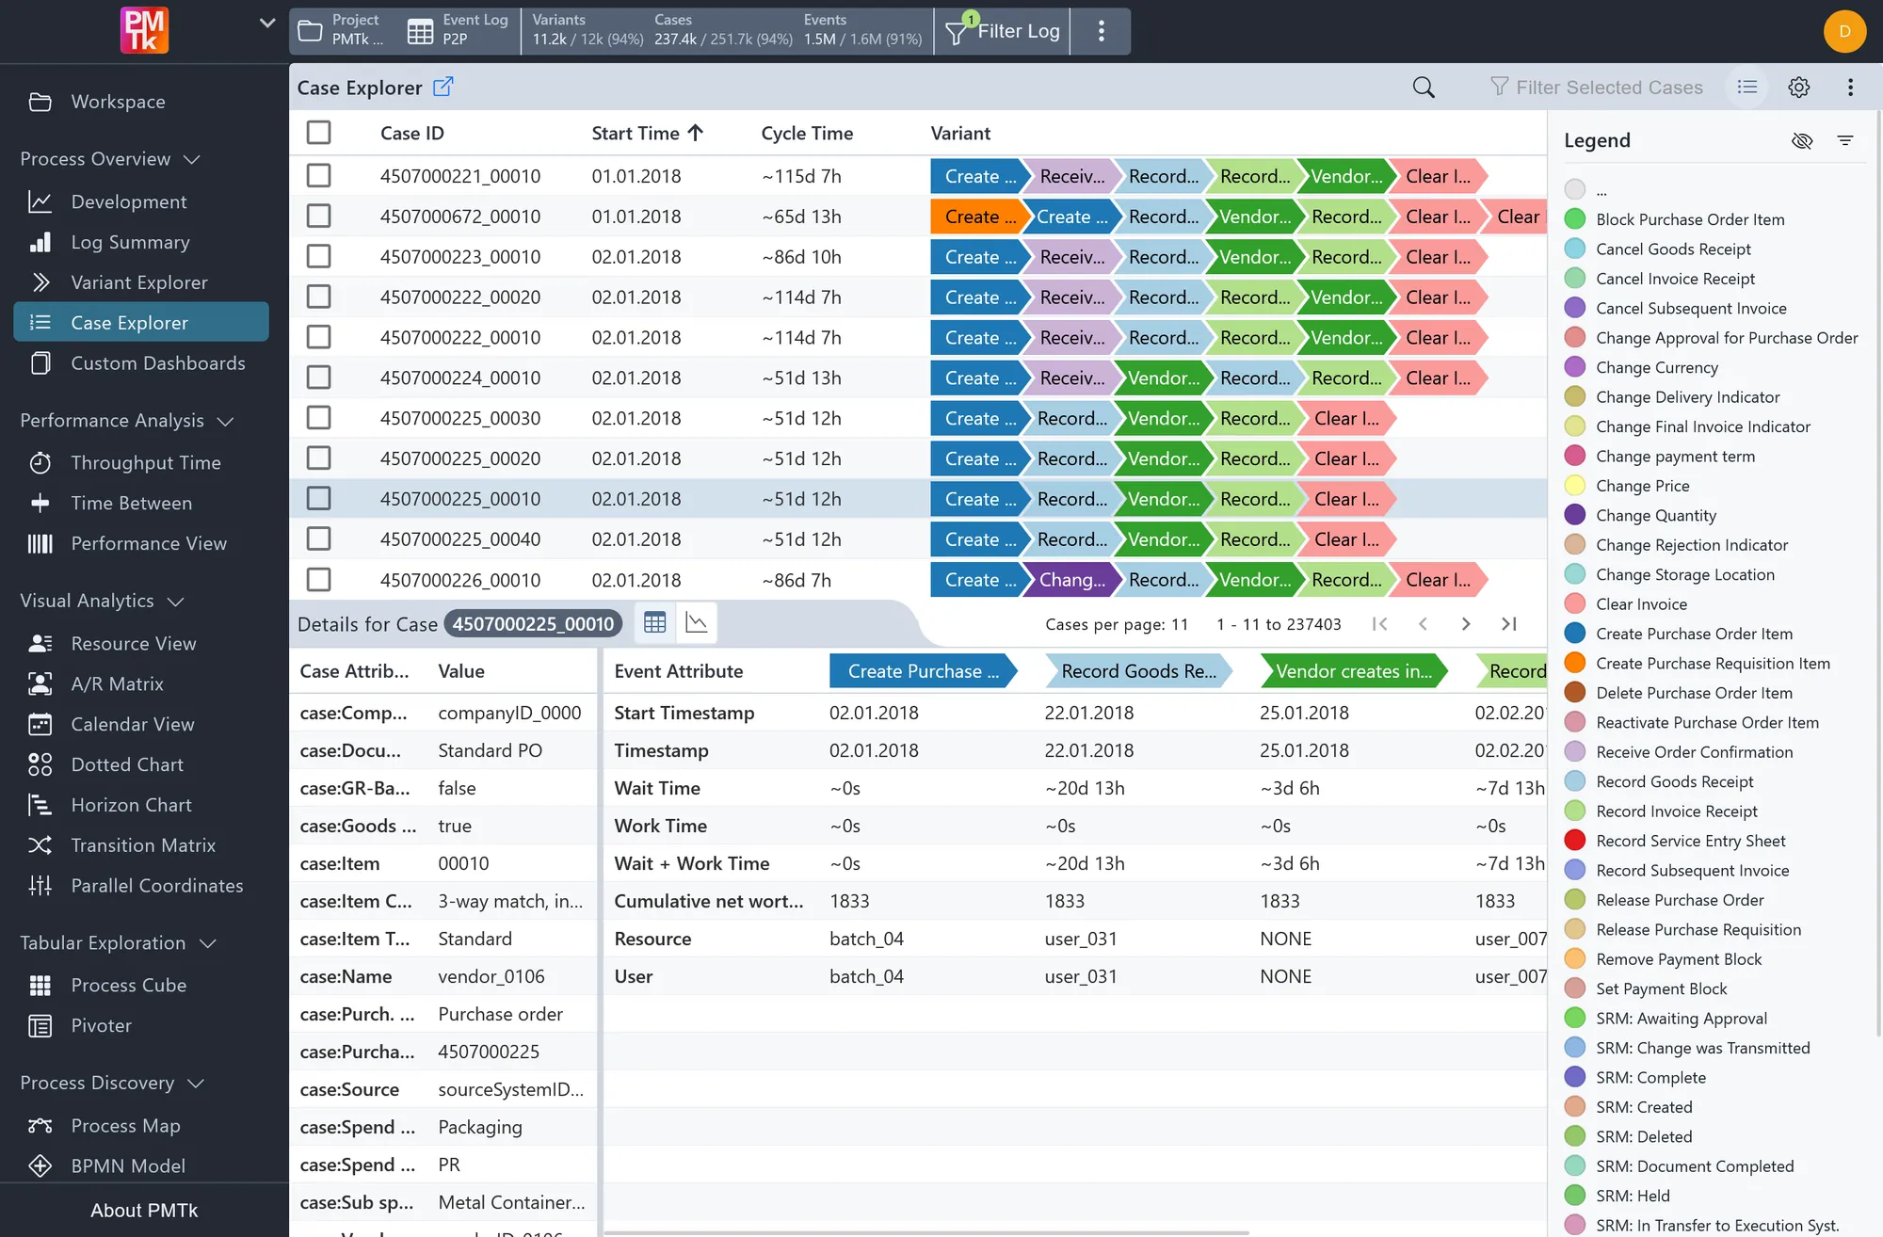Select case 4507000226_00010 checkbox

pyautogui.click(x=318, y=580)
